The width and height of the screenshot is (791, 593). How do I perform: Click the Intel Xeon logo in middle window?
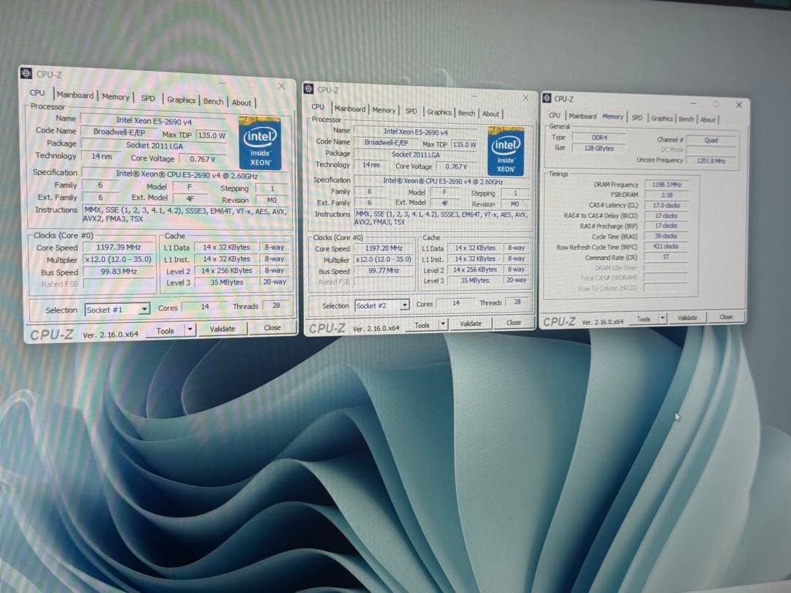506,152
